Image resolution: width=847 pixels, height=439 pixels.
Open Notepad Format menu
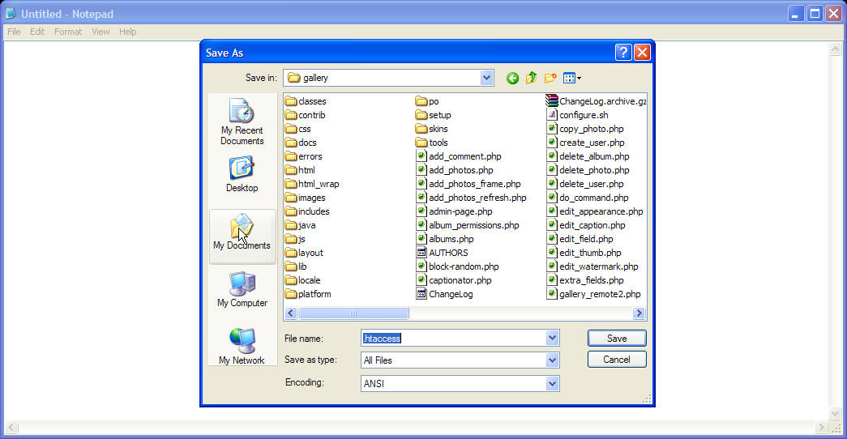68,32
